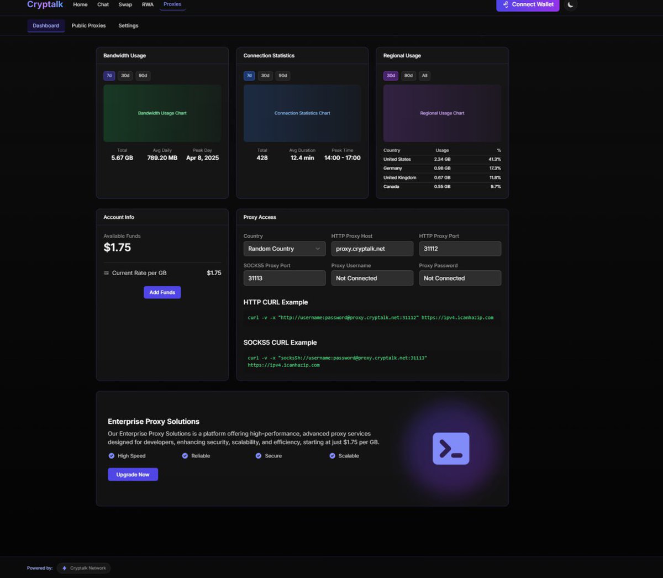Click the Germany row in Regional Usage
Viewport: 663px width, 578px height.
coord(443,168)
